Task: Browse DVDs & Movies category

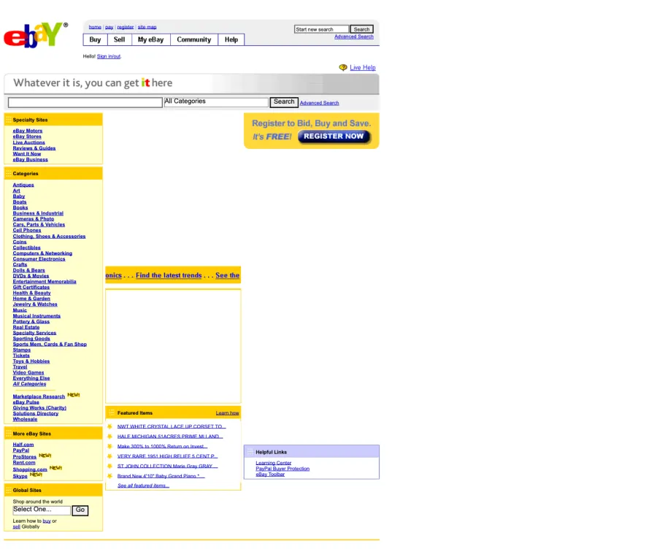Action: tap(31, 276)
